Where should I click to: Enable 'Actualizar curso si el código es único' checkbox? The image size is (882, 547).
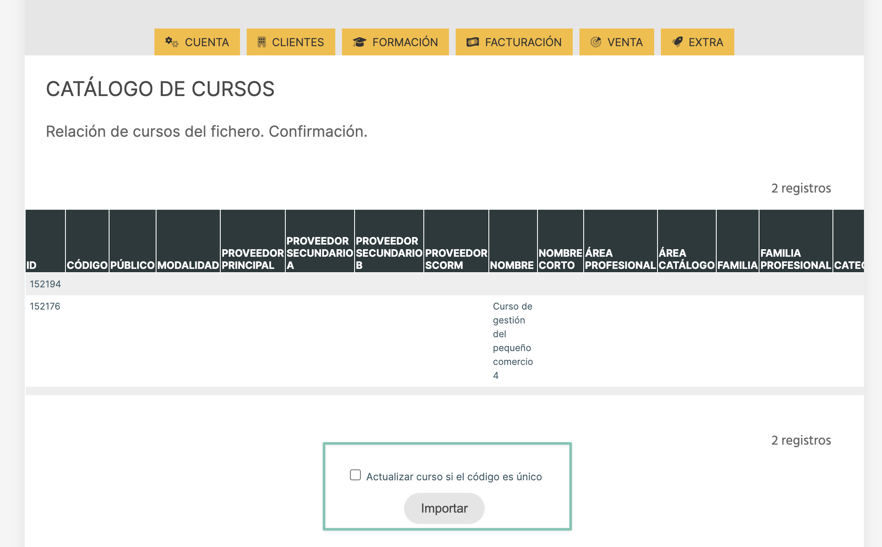355,475
